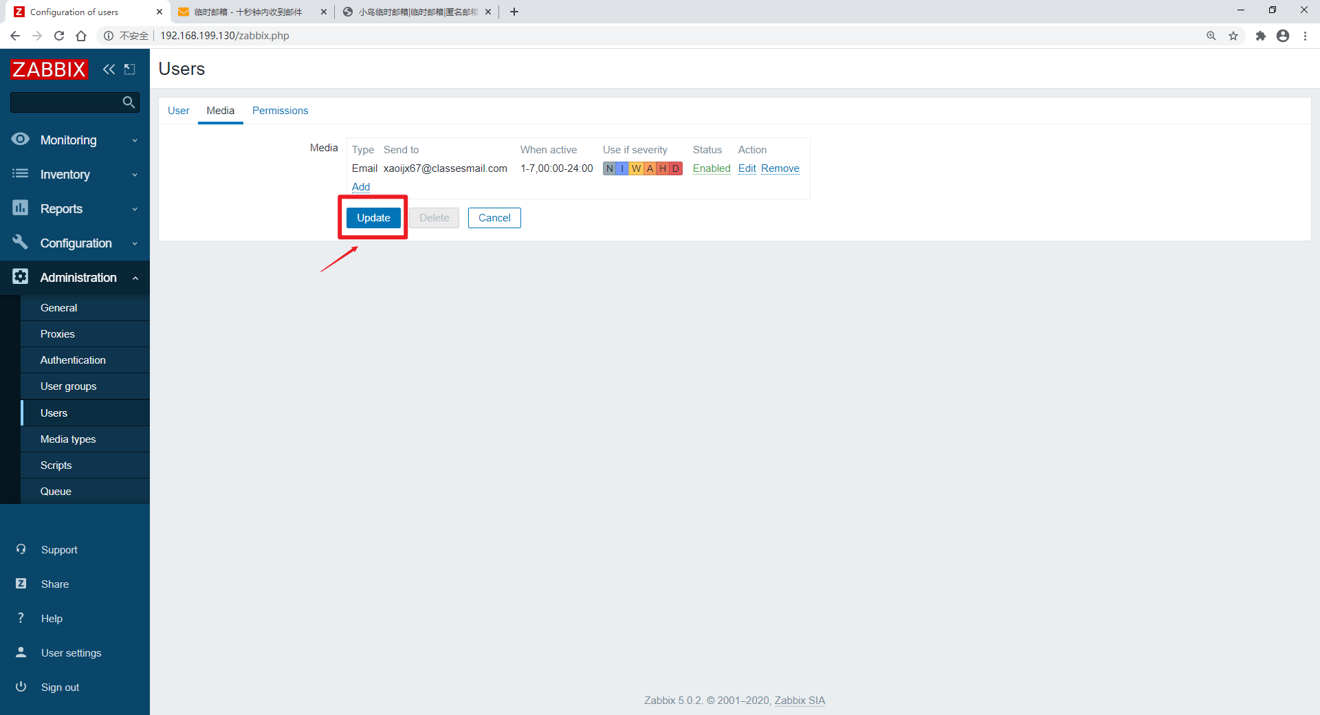Screen dimensions: 1320x715
Task: Click the Help question mark icon
Action: 21,618
